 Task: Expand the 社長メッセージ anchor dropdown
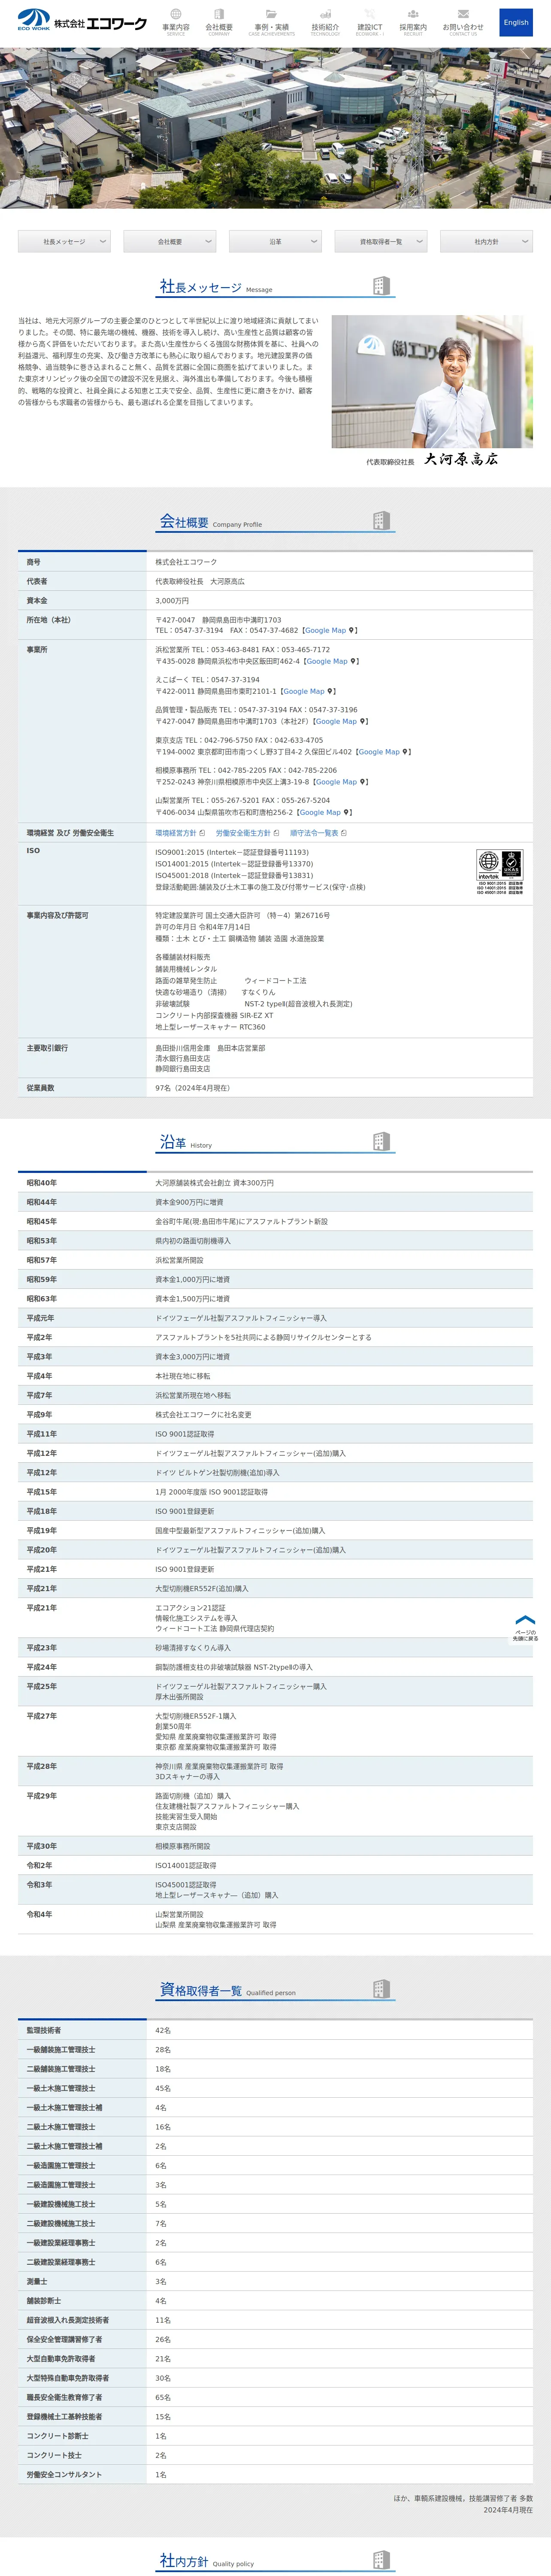click(64, 241)
